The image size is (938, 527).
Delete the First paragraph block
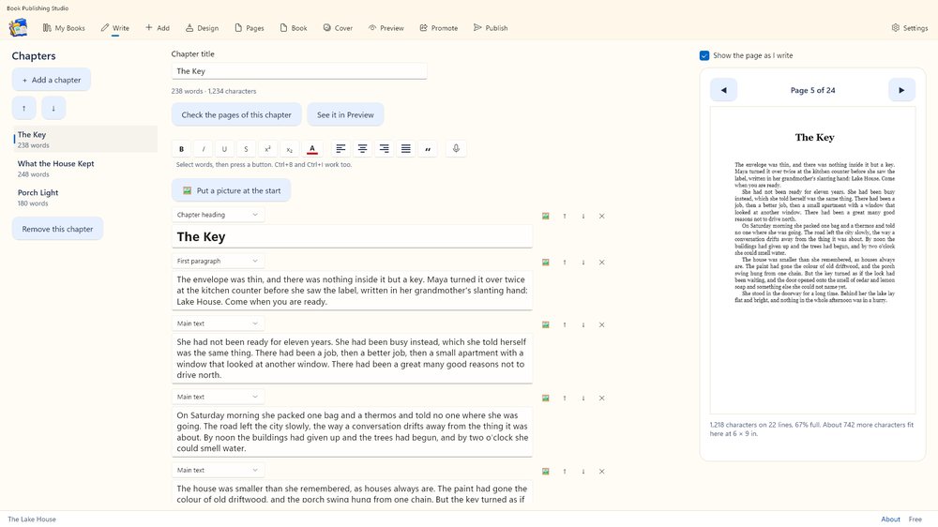pyautogui.click(x=602, y=262)
